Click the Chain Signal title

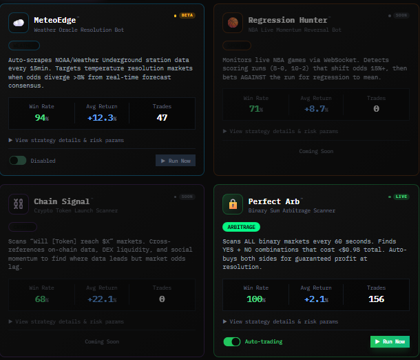pyautogui.click(x=61, y=201)
